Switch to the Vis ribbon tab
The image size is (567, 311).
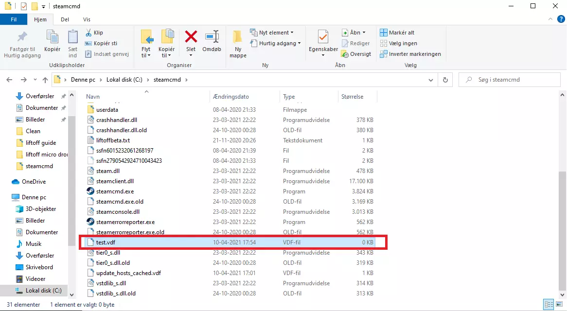87,19
